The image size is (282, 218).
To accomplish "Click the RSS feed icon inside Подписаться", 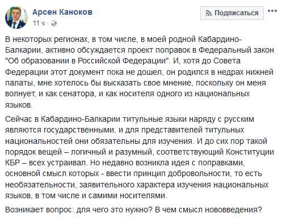I will (209, 13).
